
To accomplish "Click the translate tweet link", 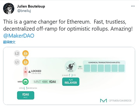I will [x=9, y=42].
